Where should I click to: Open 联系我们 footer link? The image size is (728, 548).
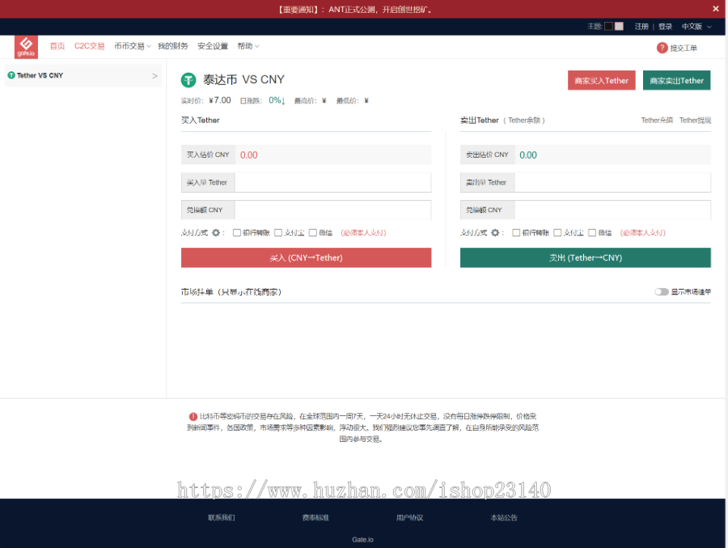click(x=222, y=517)
